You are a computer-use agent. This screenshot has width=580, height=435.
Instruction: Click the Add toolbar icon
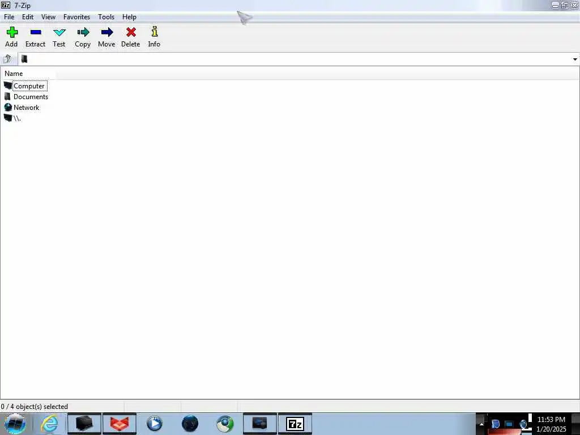[12, 32]
